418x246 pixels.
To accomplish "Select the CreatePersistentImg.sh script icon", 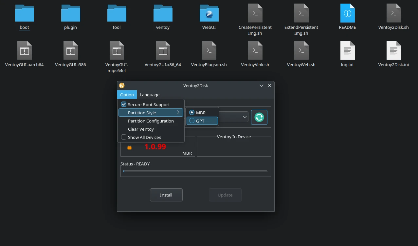I will pyautogui.click(x=255, y=13).
